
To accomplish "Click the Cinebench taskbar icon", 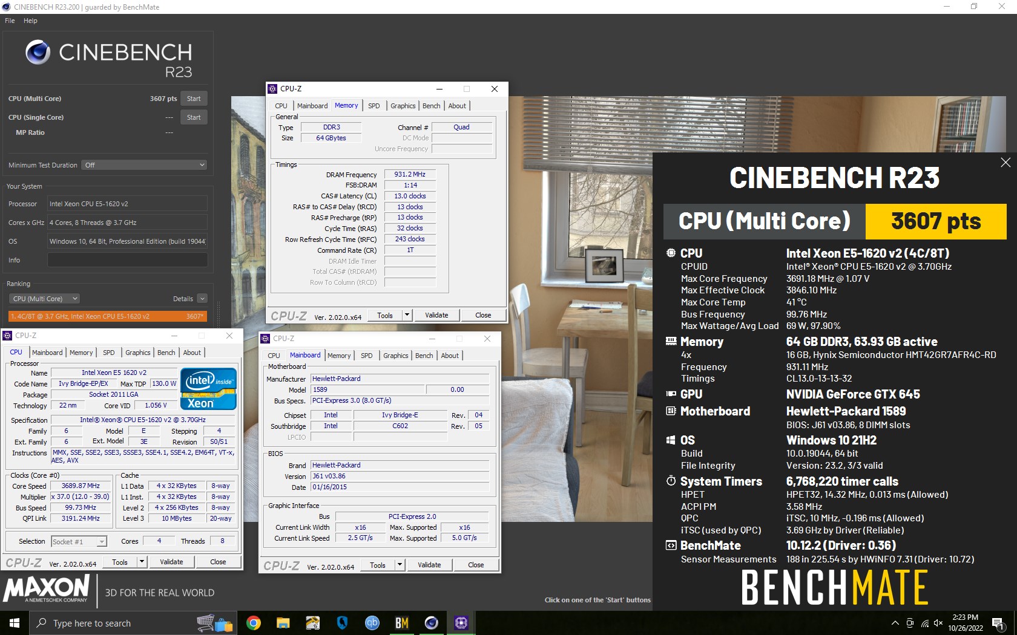I will click(431, 623).
